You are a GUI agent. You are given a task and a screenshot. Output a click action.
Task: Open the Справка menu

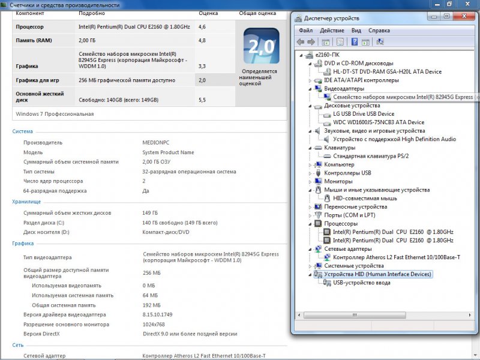pos(379,30)
